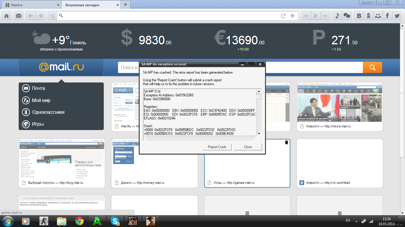Screen dimensions: 405x227
Task: Open VKontakte icon in toolbar
Action: pos(359,16)
